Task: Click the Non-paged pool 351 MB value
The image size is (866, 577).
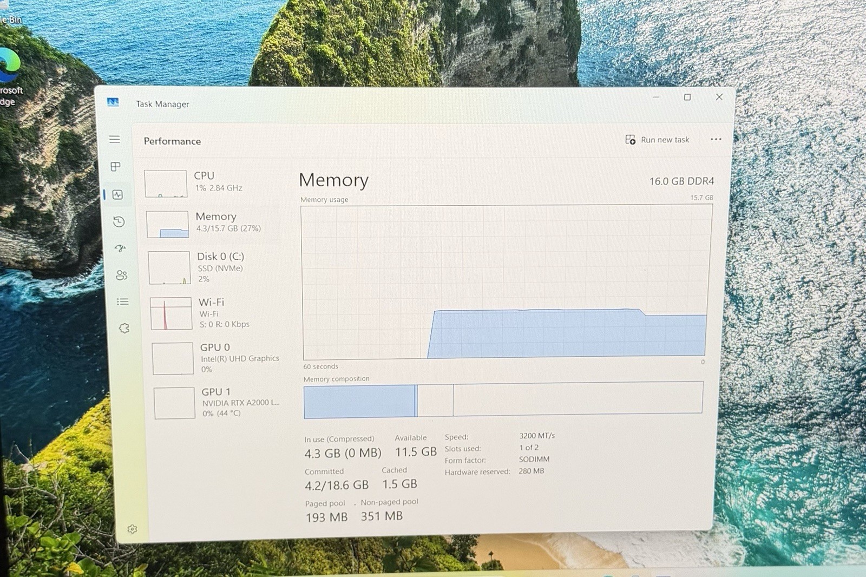Action: click(382, 516)
